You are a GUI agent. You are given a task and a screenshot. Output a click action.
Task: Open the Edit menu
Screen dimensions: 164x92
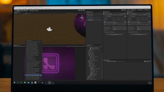pyautogui.click(x=17, y=9)
